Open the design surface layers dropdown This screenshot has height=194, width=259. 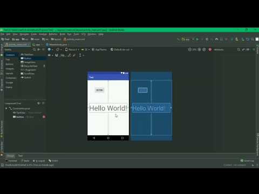click(50, 50)
